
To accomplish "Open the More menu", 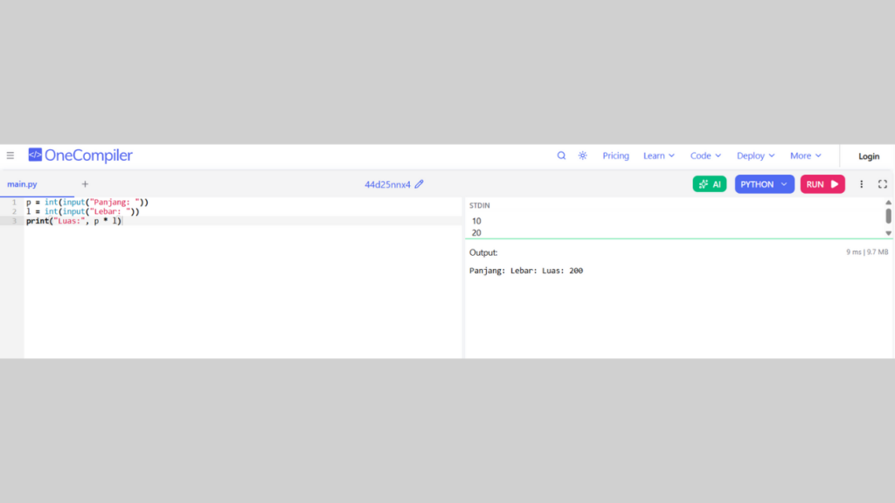I will (805, 155).
